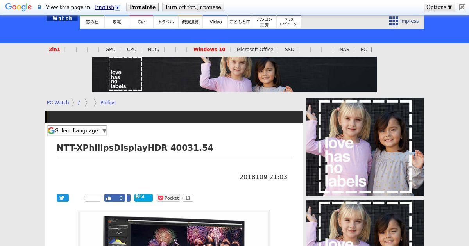Image resolution: width=469 pixels, height=246 pixels.
Task: Click the date text 2018109 21:03
Action: (263, 177)
